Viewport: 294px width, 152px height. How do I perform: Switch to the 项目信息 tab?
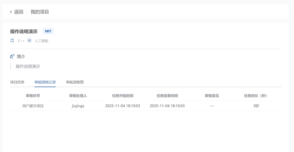coord(17,82)
